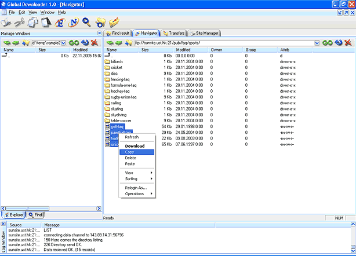Select the formula-one-faq folder
This screenshot has height=256, width=356.
click(121, 85)
